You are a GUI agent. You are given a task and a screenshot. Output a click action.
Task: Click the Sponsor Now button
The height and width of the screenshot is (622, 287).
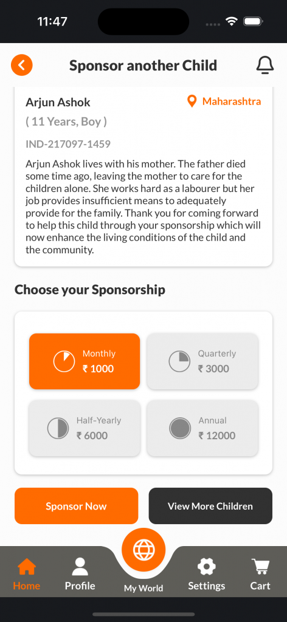pyautogui.click(x=76, y=506)
